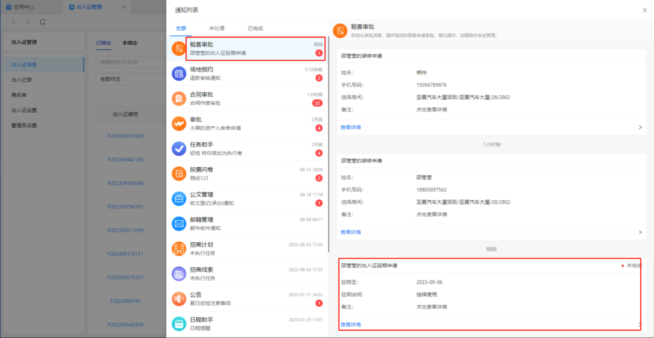
Task: Switch to the 未处理 tab
Action: tap(216, 28)
